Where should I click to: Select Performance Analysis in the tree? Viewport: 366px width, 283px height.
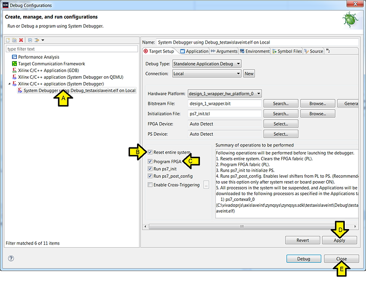click(x=39, y=57)
